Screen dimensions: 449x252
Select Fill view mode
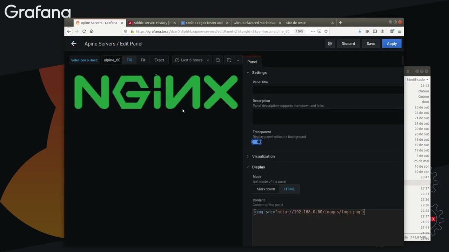129,60
